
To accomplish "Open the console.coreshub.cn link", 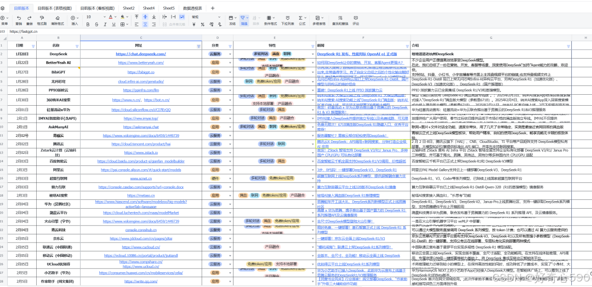I will [x=141, y=229].
